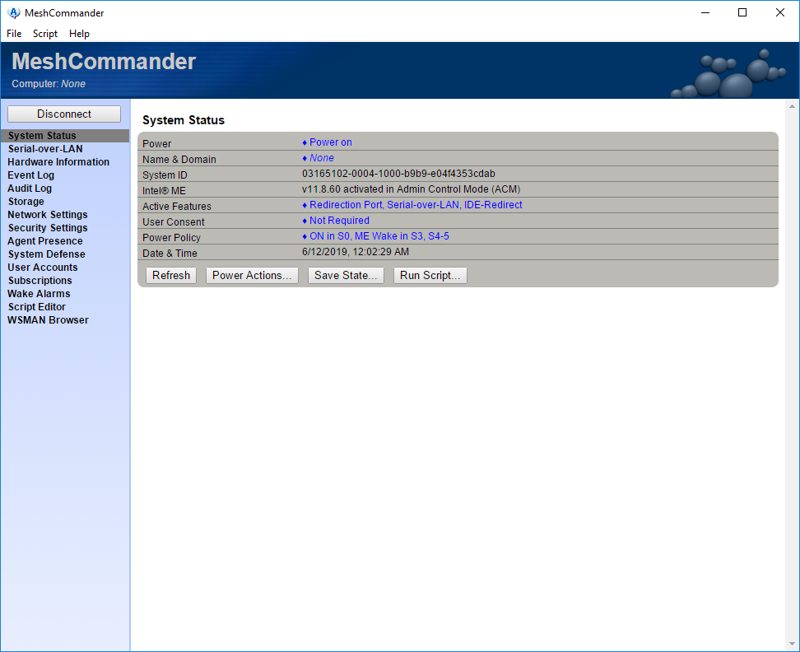Open Power Actions dialog
Image resolution: width=800 pixels, height=652 pixels.
pyautogui.click(x=252, y=276)
